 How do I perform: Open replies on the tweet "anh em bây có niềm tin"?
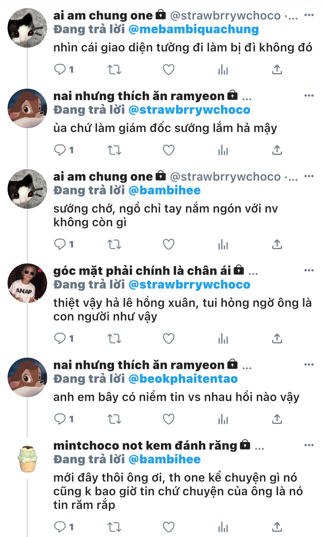64,419
